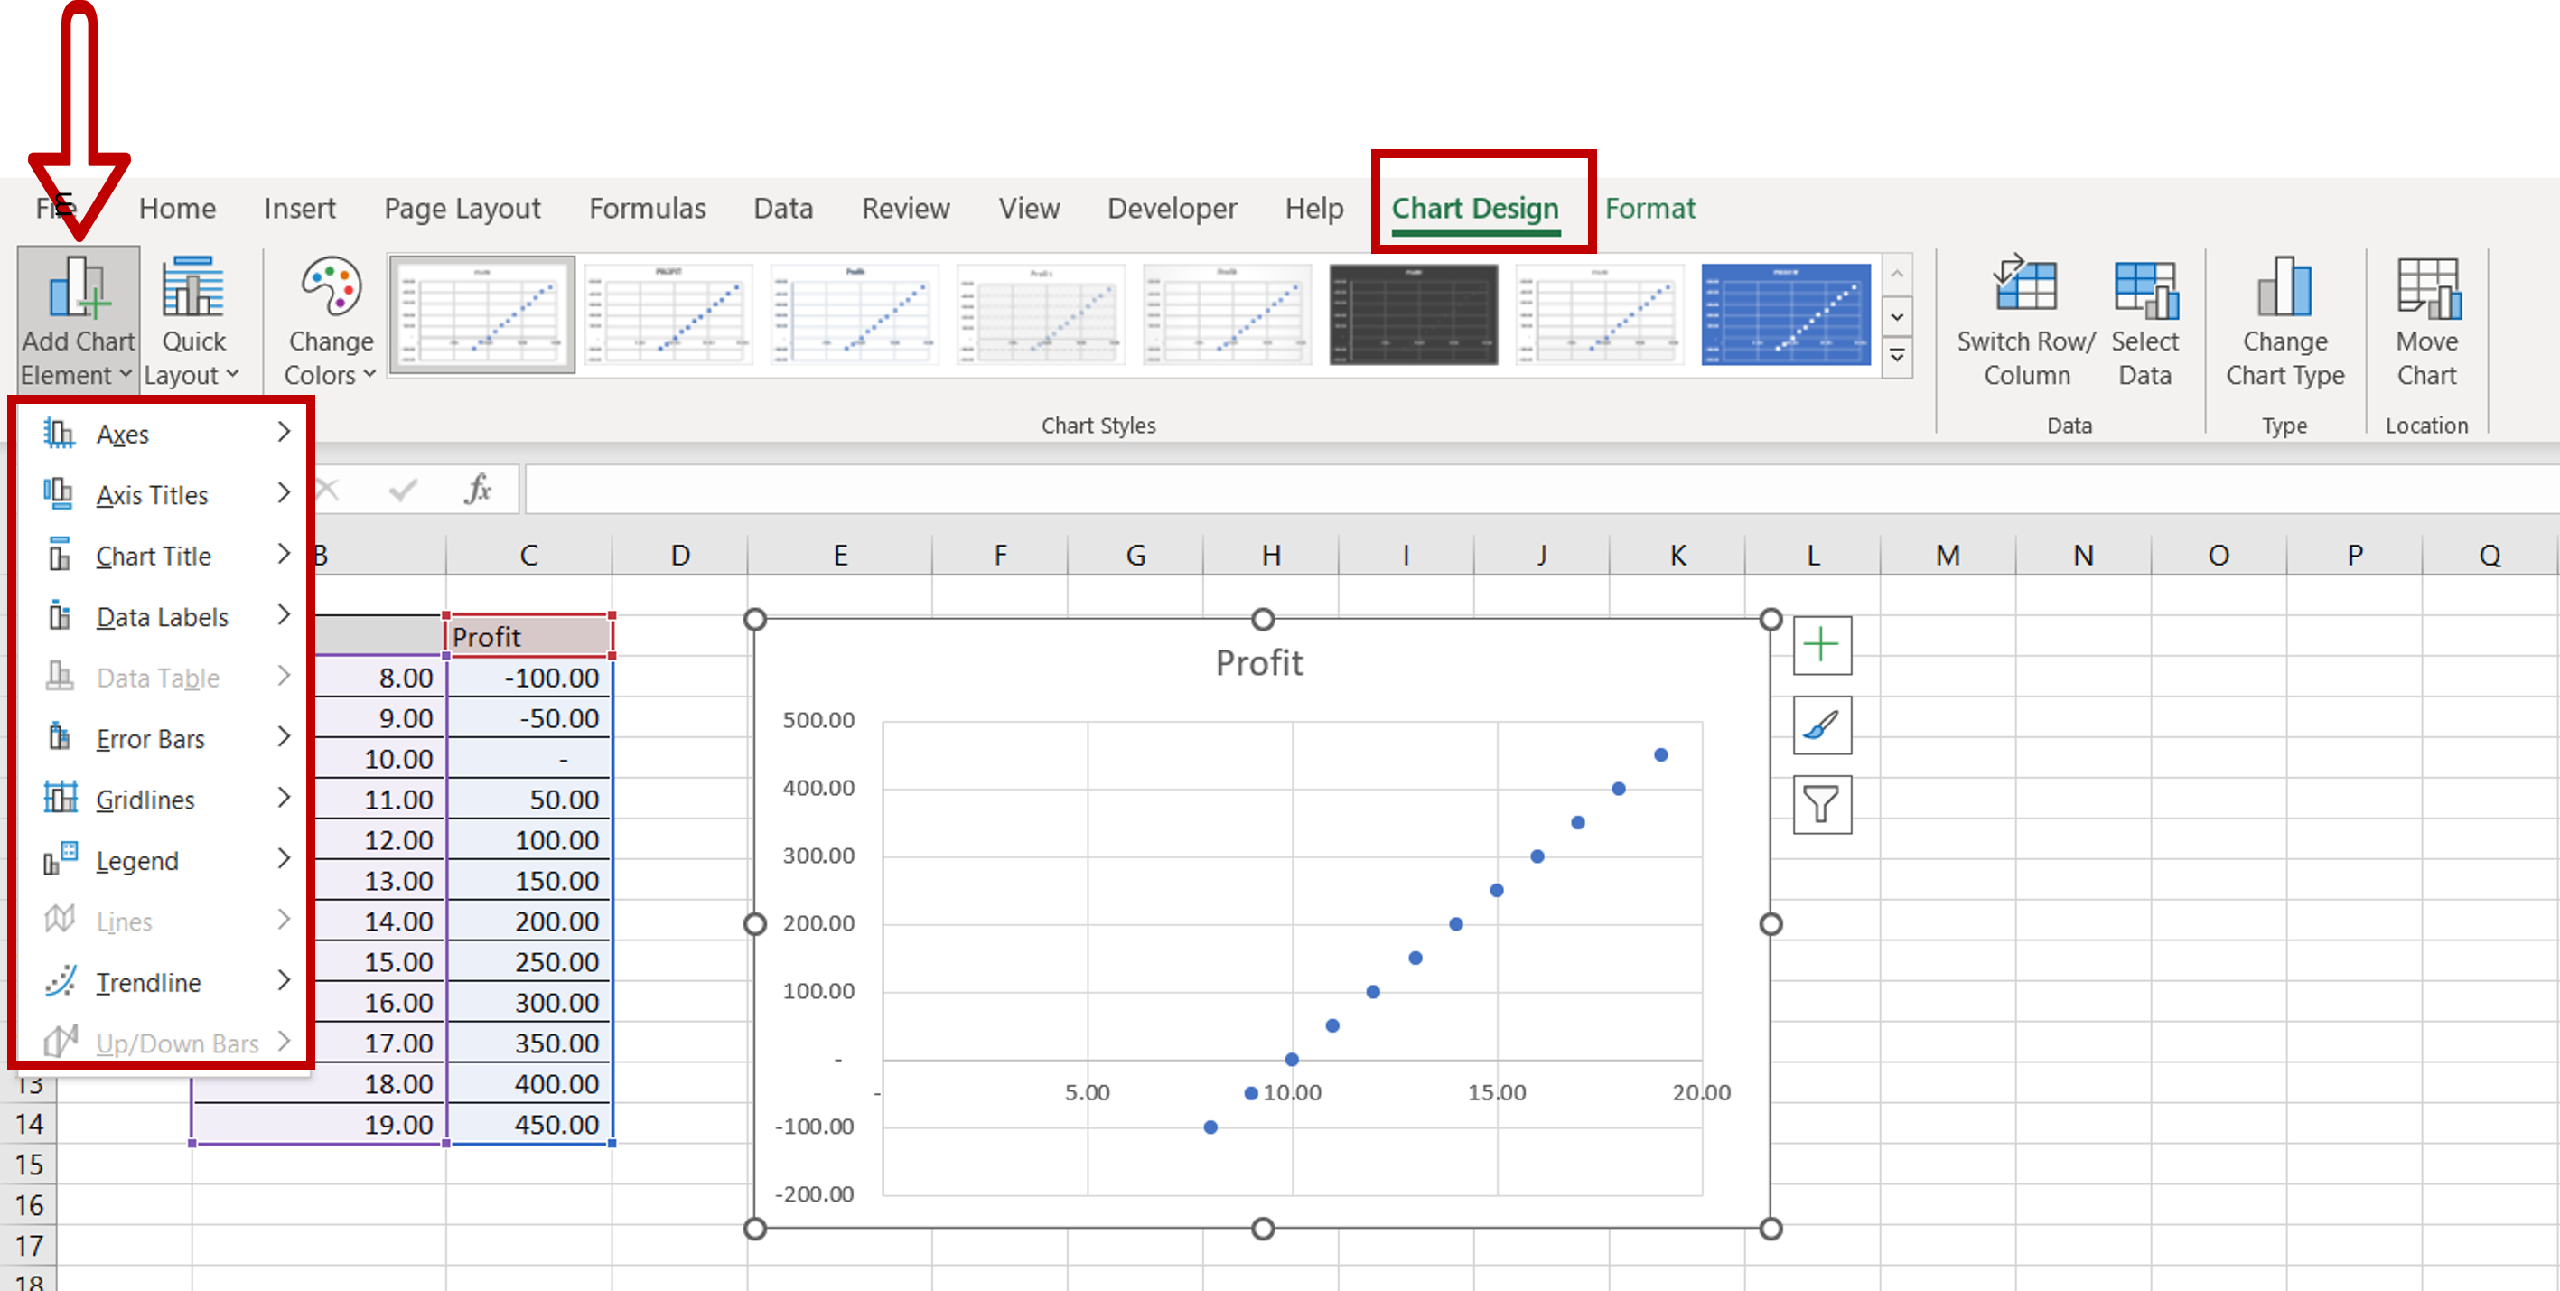Click the green plus Chart Elements button

1822,646
